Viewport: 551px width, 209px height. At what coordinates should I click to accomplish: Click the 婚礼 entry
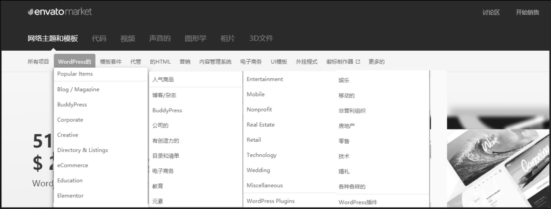coord(344,172)
